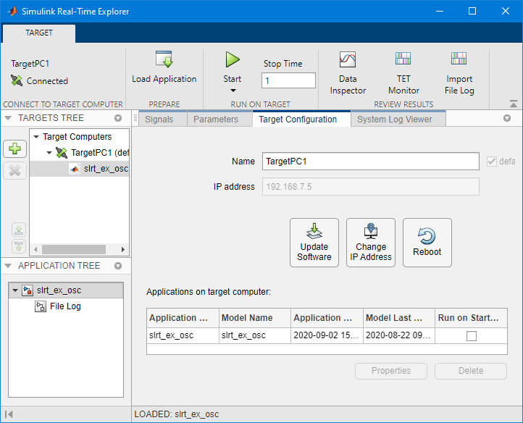The width and height of the screenshot is (523, 423).
Task: Click the tab strip drag handle grip
Action: pos(135,118)
